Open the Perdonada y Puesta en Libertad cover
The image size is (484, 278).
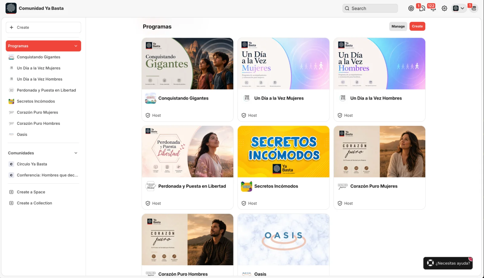point(188,151)
